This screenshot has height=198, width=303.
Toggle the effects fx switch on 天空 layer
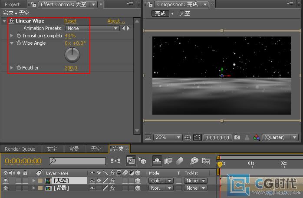(x=112, y=181)
